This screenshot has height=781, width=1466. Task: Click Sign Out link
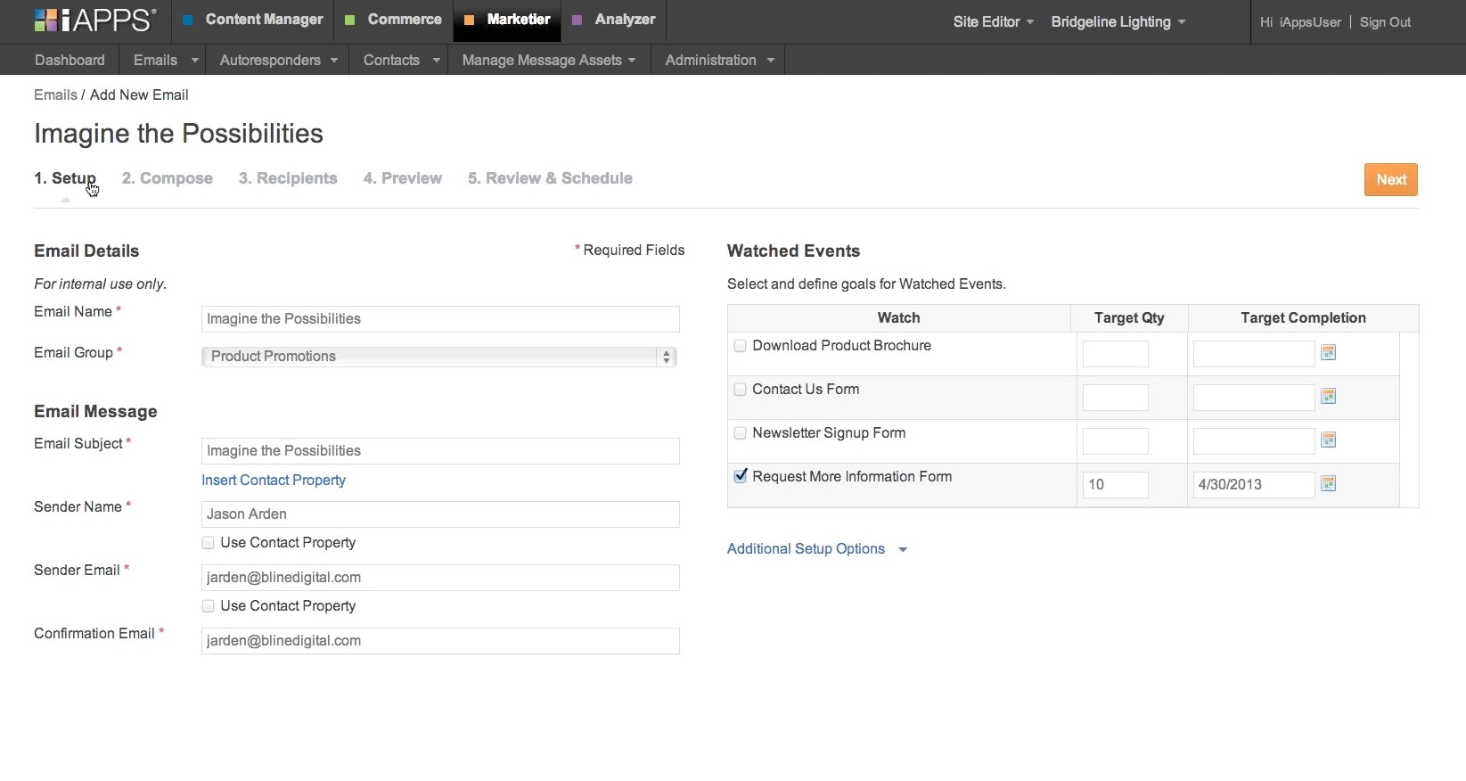pos(1385,22)
